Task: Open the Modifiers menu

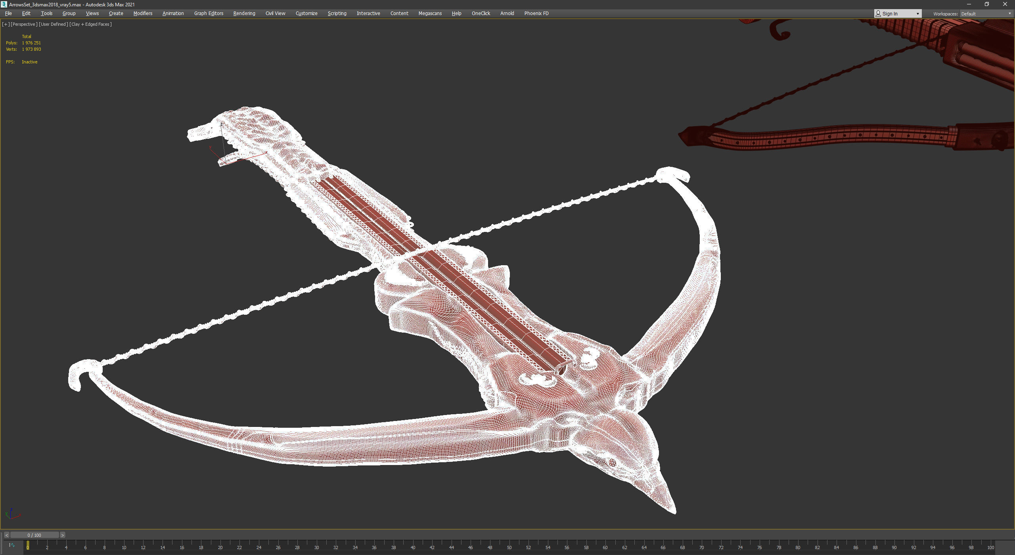Action: [143, 13]
